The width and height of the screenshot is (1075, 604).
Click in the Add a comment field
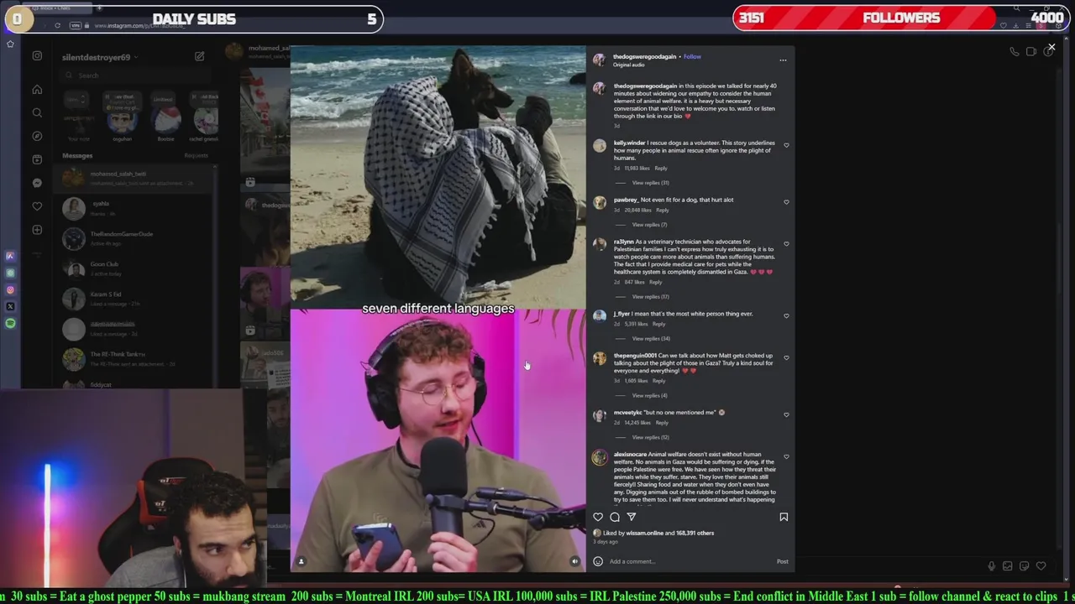(x=689, y=561)
